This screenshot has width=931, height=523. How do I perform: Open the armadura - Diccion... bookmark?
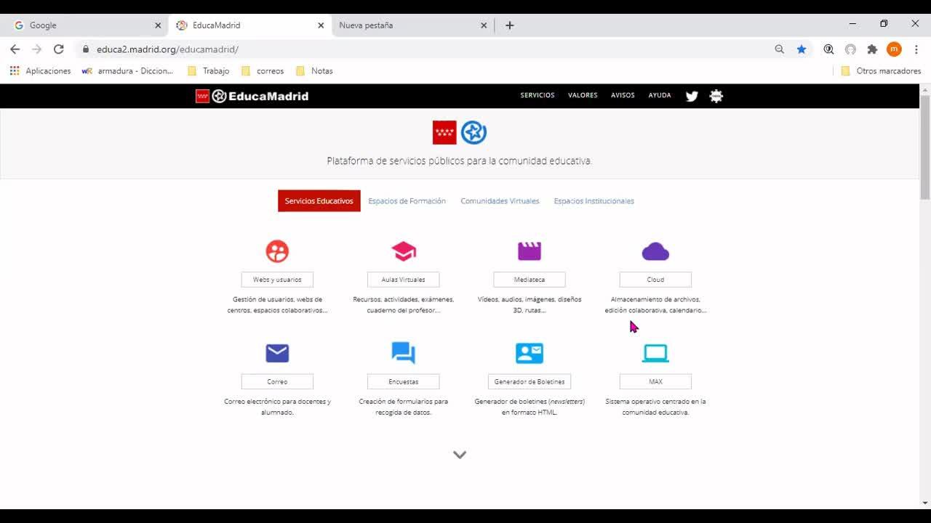pyautogui.click(x=128, y=70)
